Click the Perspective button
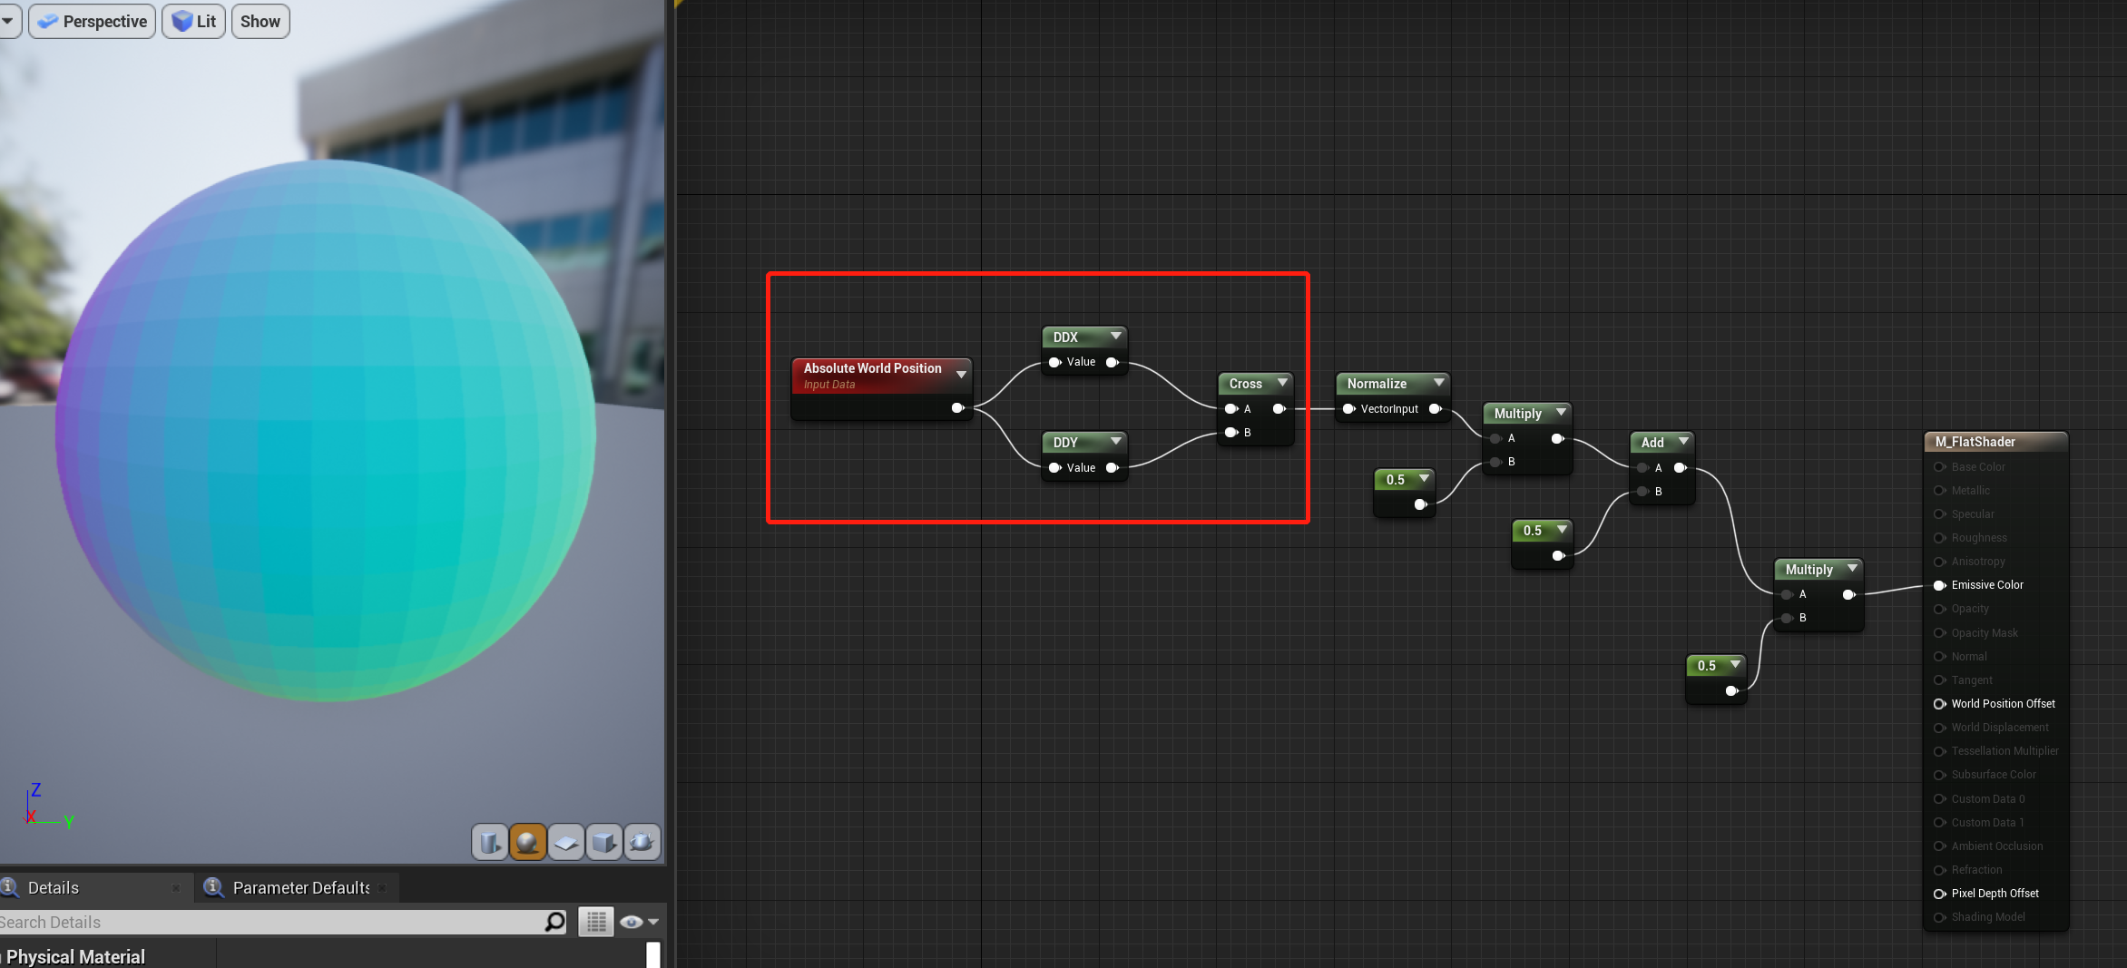 (91, 21)
